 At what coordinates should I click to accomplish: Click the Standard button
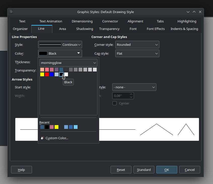144,170
